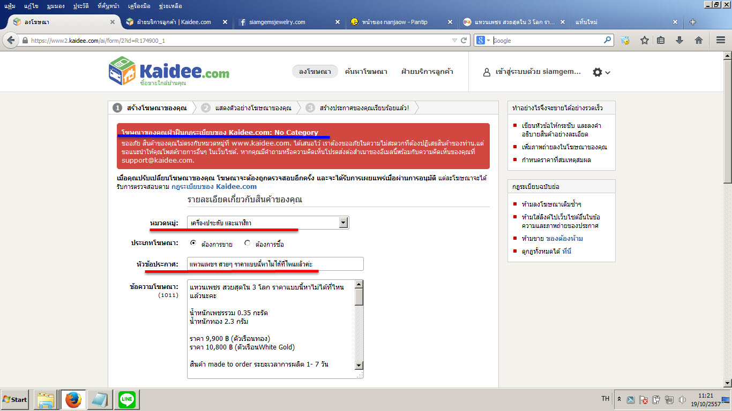Open the ช่วยเหลือ menu
The image size is (732, 411).
click(170, 6)
